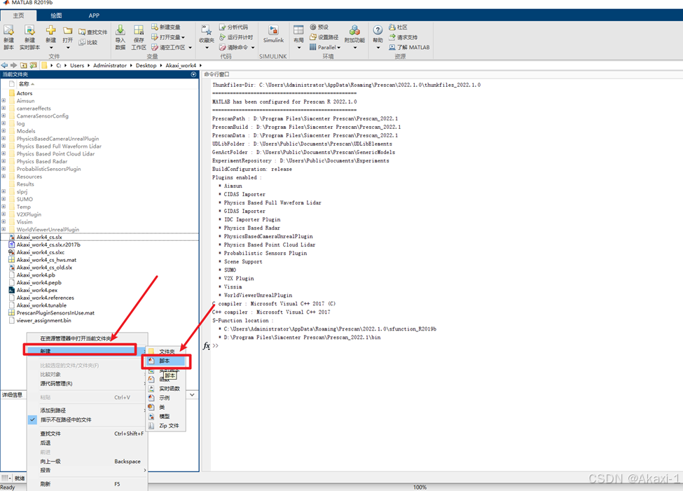Screen dimensions: 683x491
Task: Click the 新建实时脚本 (New Live Script) icon
Action: click(x=29, y=31)
